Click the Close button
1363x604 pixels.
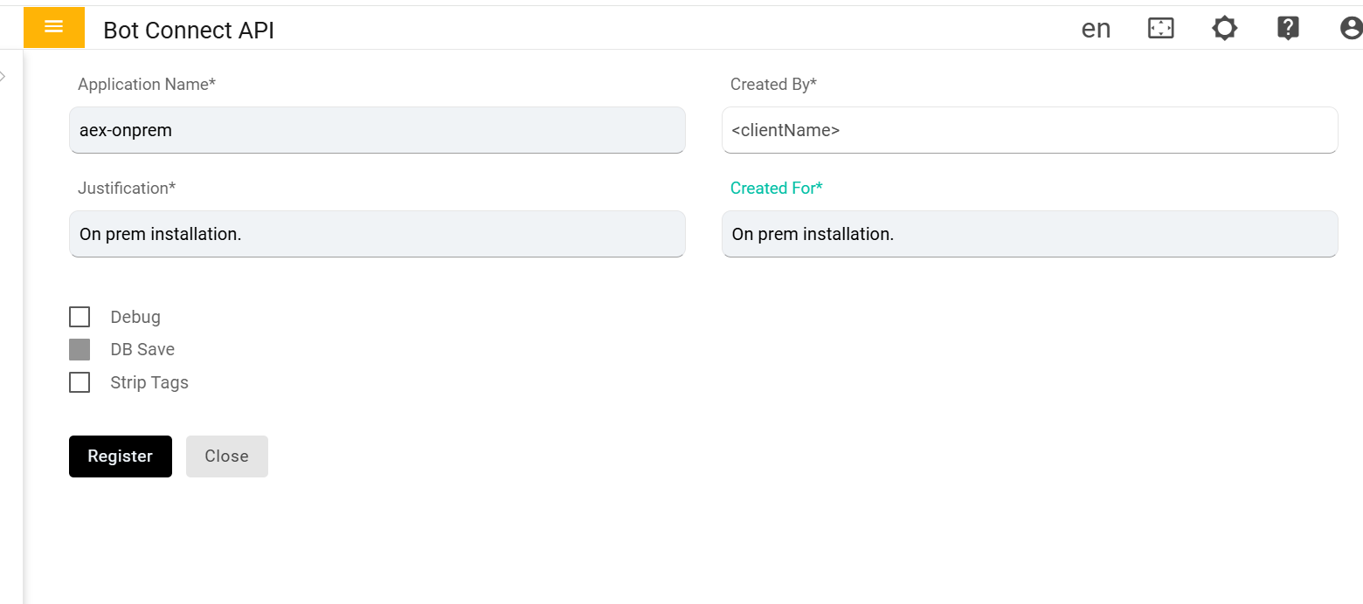click(226, 456)
